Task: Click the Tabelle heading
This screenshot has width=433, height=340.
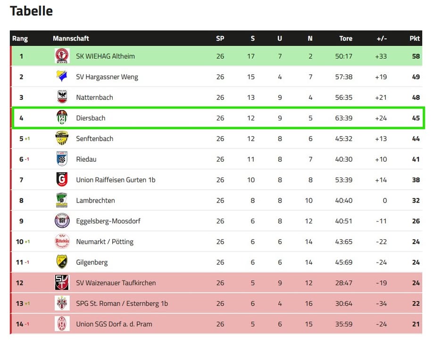Action: [x=31, y=11]
